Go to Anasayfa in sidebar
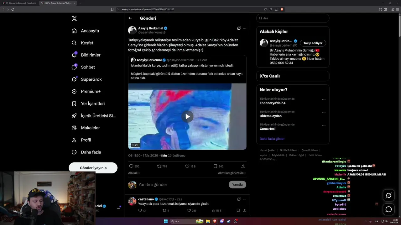The height and width of the screenshot is (225, 401). tap(85, 31)
